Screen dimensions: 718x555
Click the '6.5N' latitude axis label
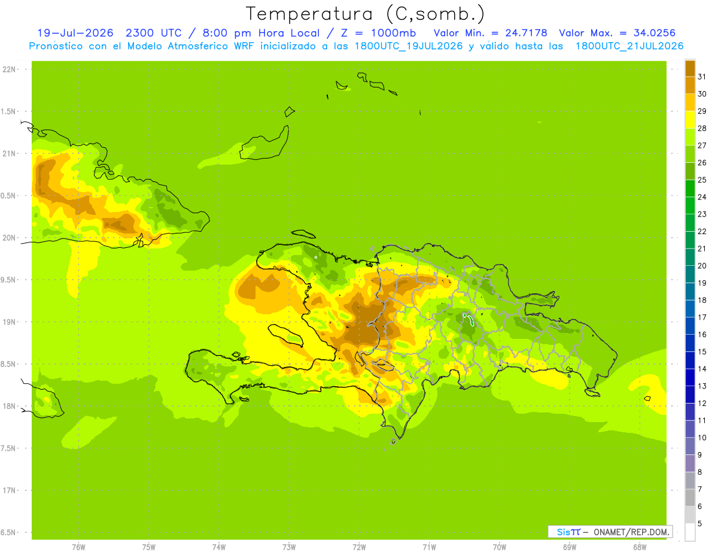click(9, 532)
